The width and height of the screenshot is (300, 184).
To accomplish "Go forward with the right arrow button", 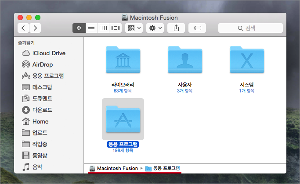I will point(35,28).
